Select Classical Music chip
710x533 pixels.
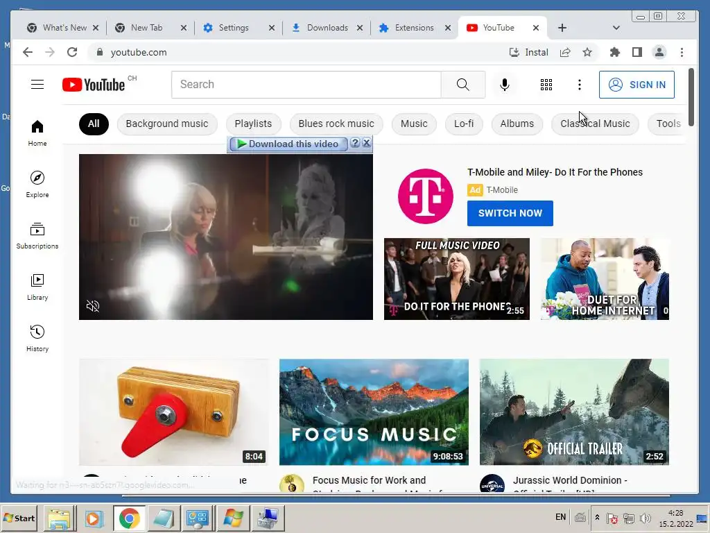point(595,124)
